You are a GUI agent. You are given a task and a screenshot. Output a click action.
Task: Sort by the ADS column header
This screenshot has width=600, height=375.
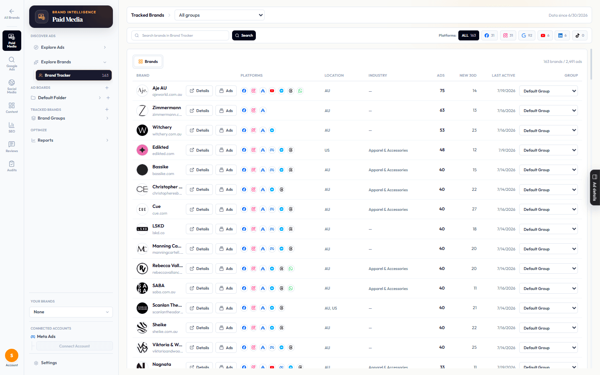click(441, 75)
